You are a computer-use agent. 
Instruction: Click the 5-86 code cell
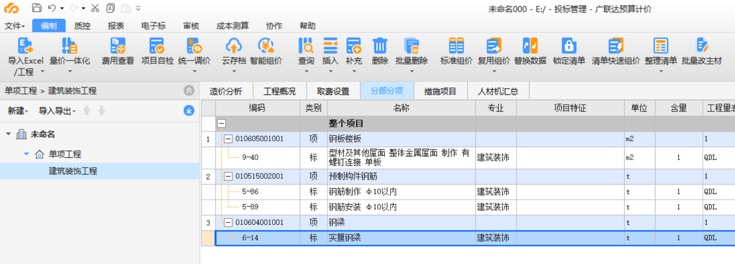[x=257, y=192]
